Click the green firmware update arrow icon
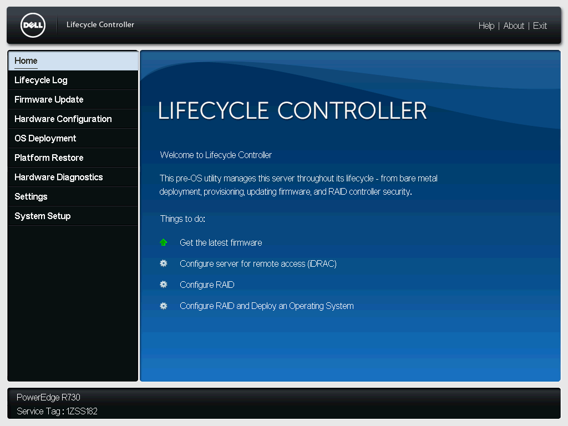This screenshot has width=568, height=426. pyautogui.click(x=163, y=242)
